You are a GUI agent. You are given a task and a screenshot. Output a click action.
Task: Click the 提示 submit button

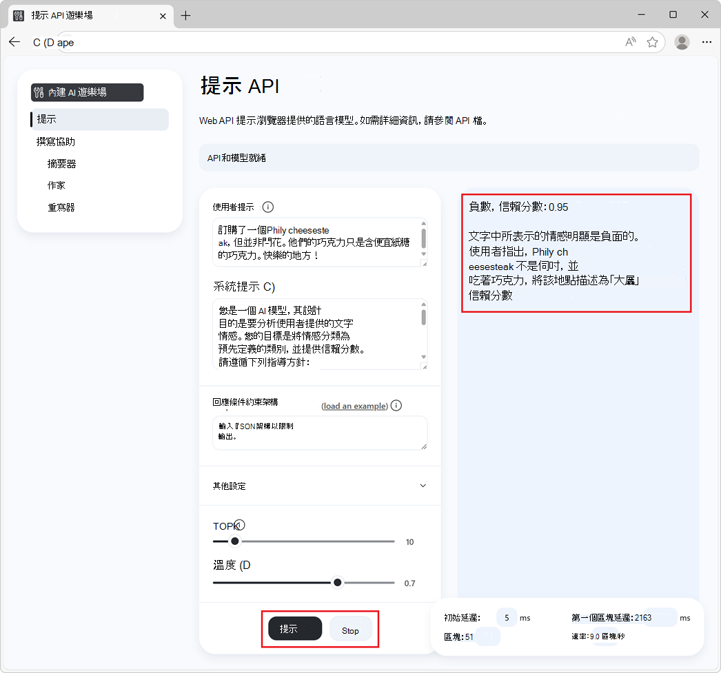[x=294, y=628]
